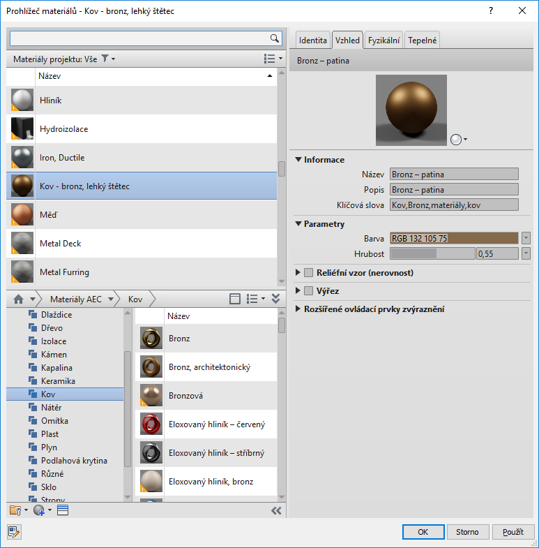Expand the Reliéfní vzor section arrow
This screenshot has height=548, width=539.
(298, 272)
